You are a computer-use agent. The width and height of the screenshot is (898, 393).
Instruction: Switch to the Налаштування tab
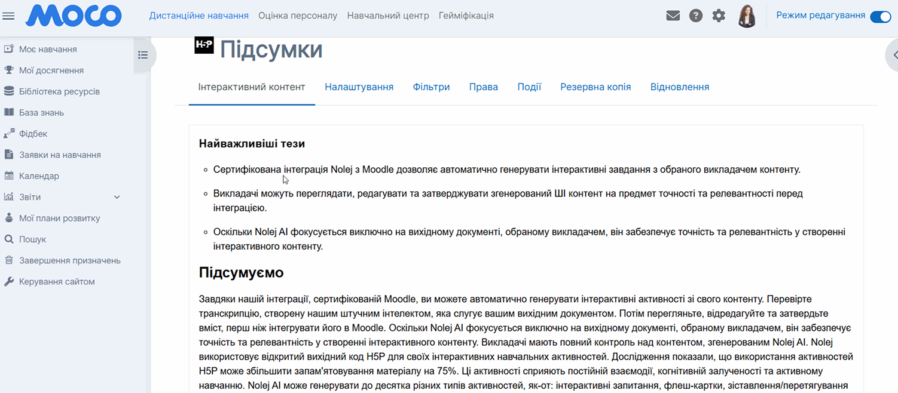[359, 87]
